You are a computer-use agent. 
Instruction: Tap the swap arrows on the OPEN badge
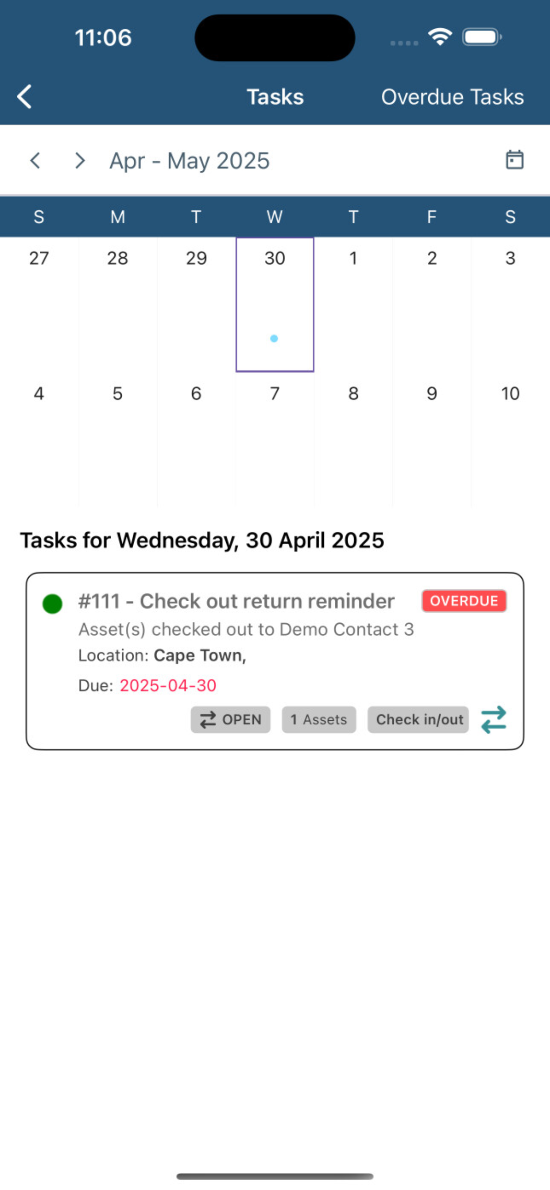point(208,720)
